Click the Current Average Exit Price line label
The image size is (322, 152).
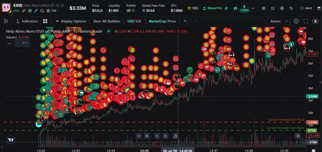(x=286, y=120)
